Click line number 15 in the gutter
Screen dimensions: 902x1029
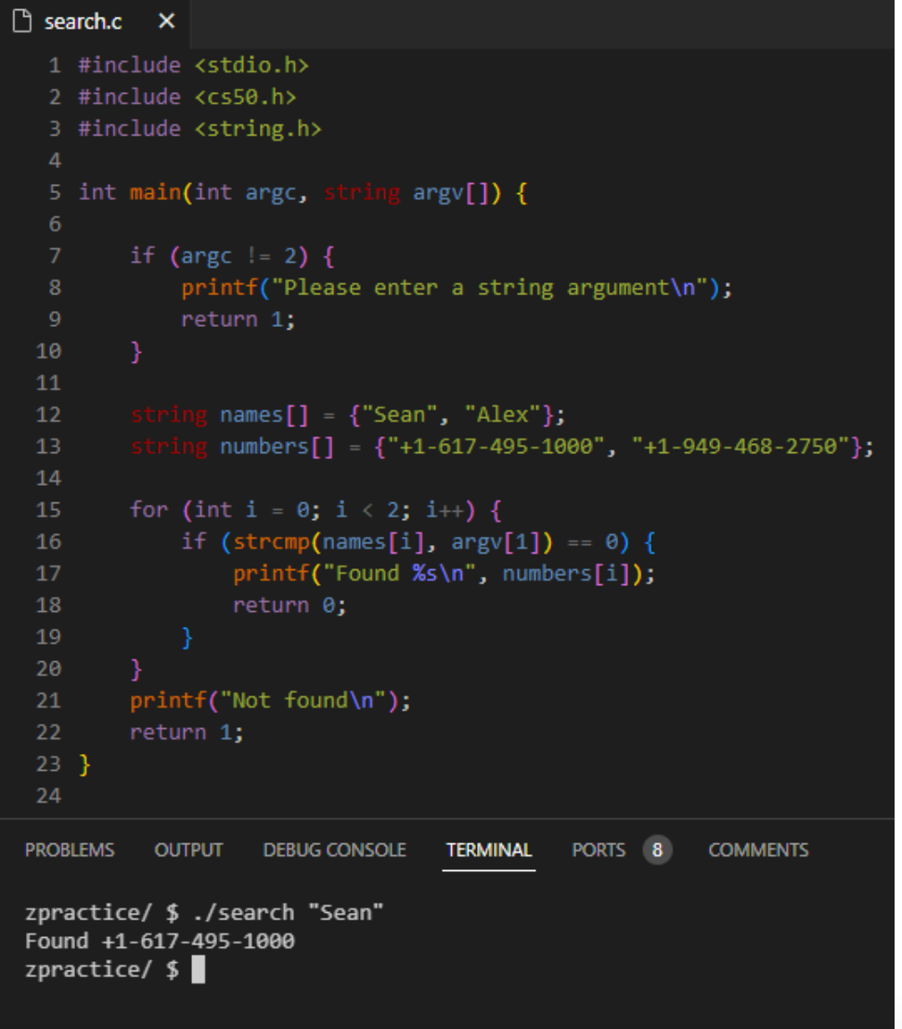click(48, 510)
